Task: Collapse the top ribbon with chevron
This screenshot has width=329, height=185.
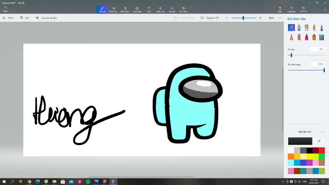Action: coord(325,10)
